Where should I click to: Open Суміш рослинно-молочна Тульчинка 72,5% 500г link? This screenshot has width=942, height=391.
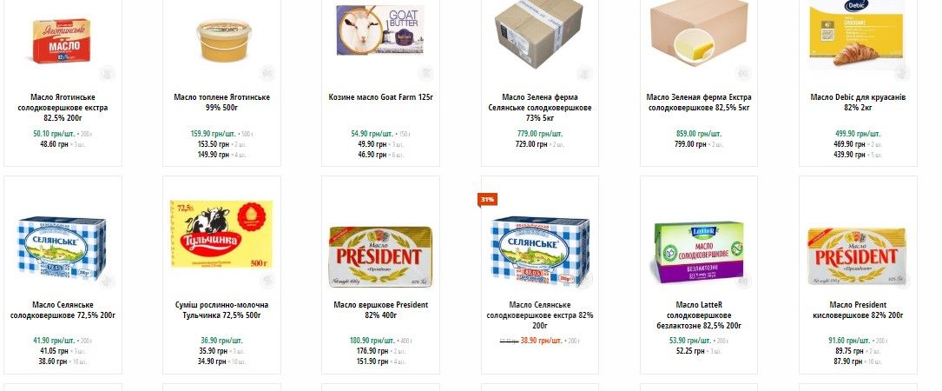[x=221, y=310]
